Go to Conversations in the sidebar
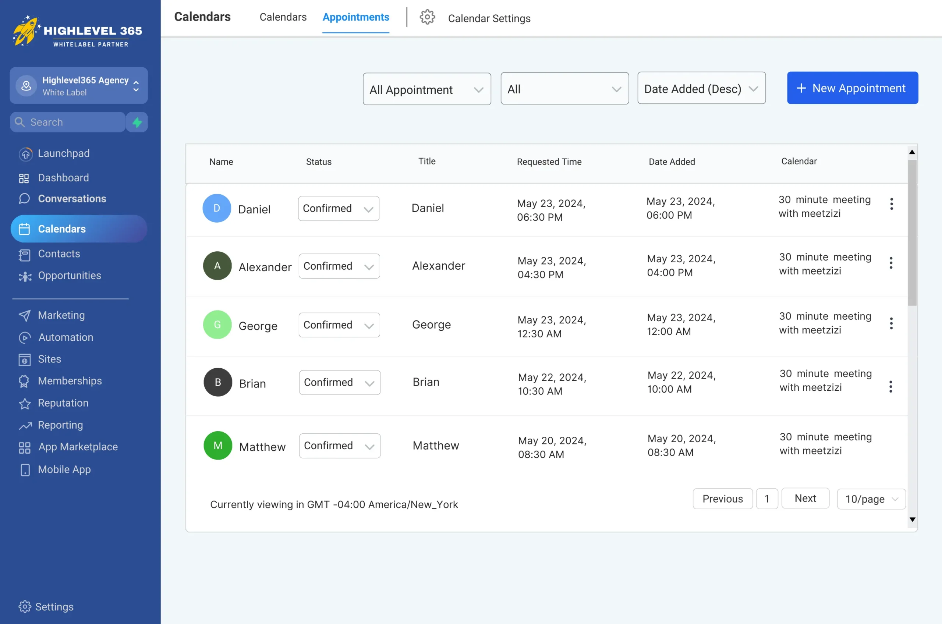Screen dimensions: 942x624 pyautogui.click(x=72, y=199)
